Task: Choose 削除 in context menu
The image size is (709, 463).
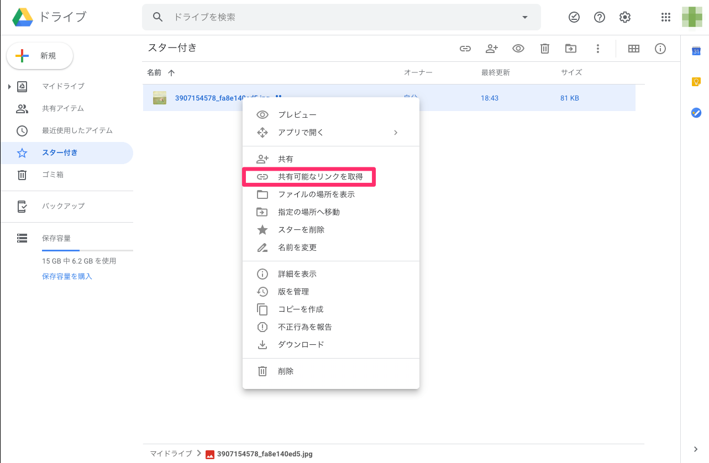Action: click(x=331, y=371)
